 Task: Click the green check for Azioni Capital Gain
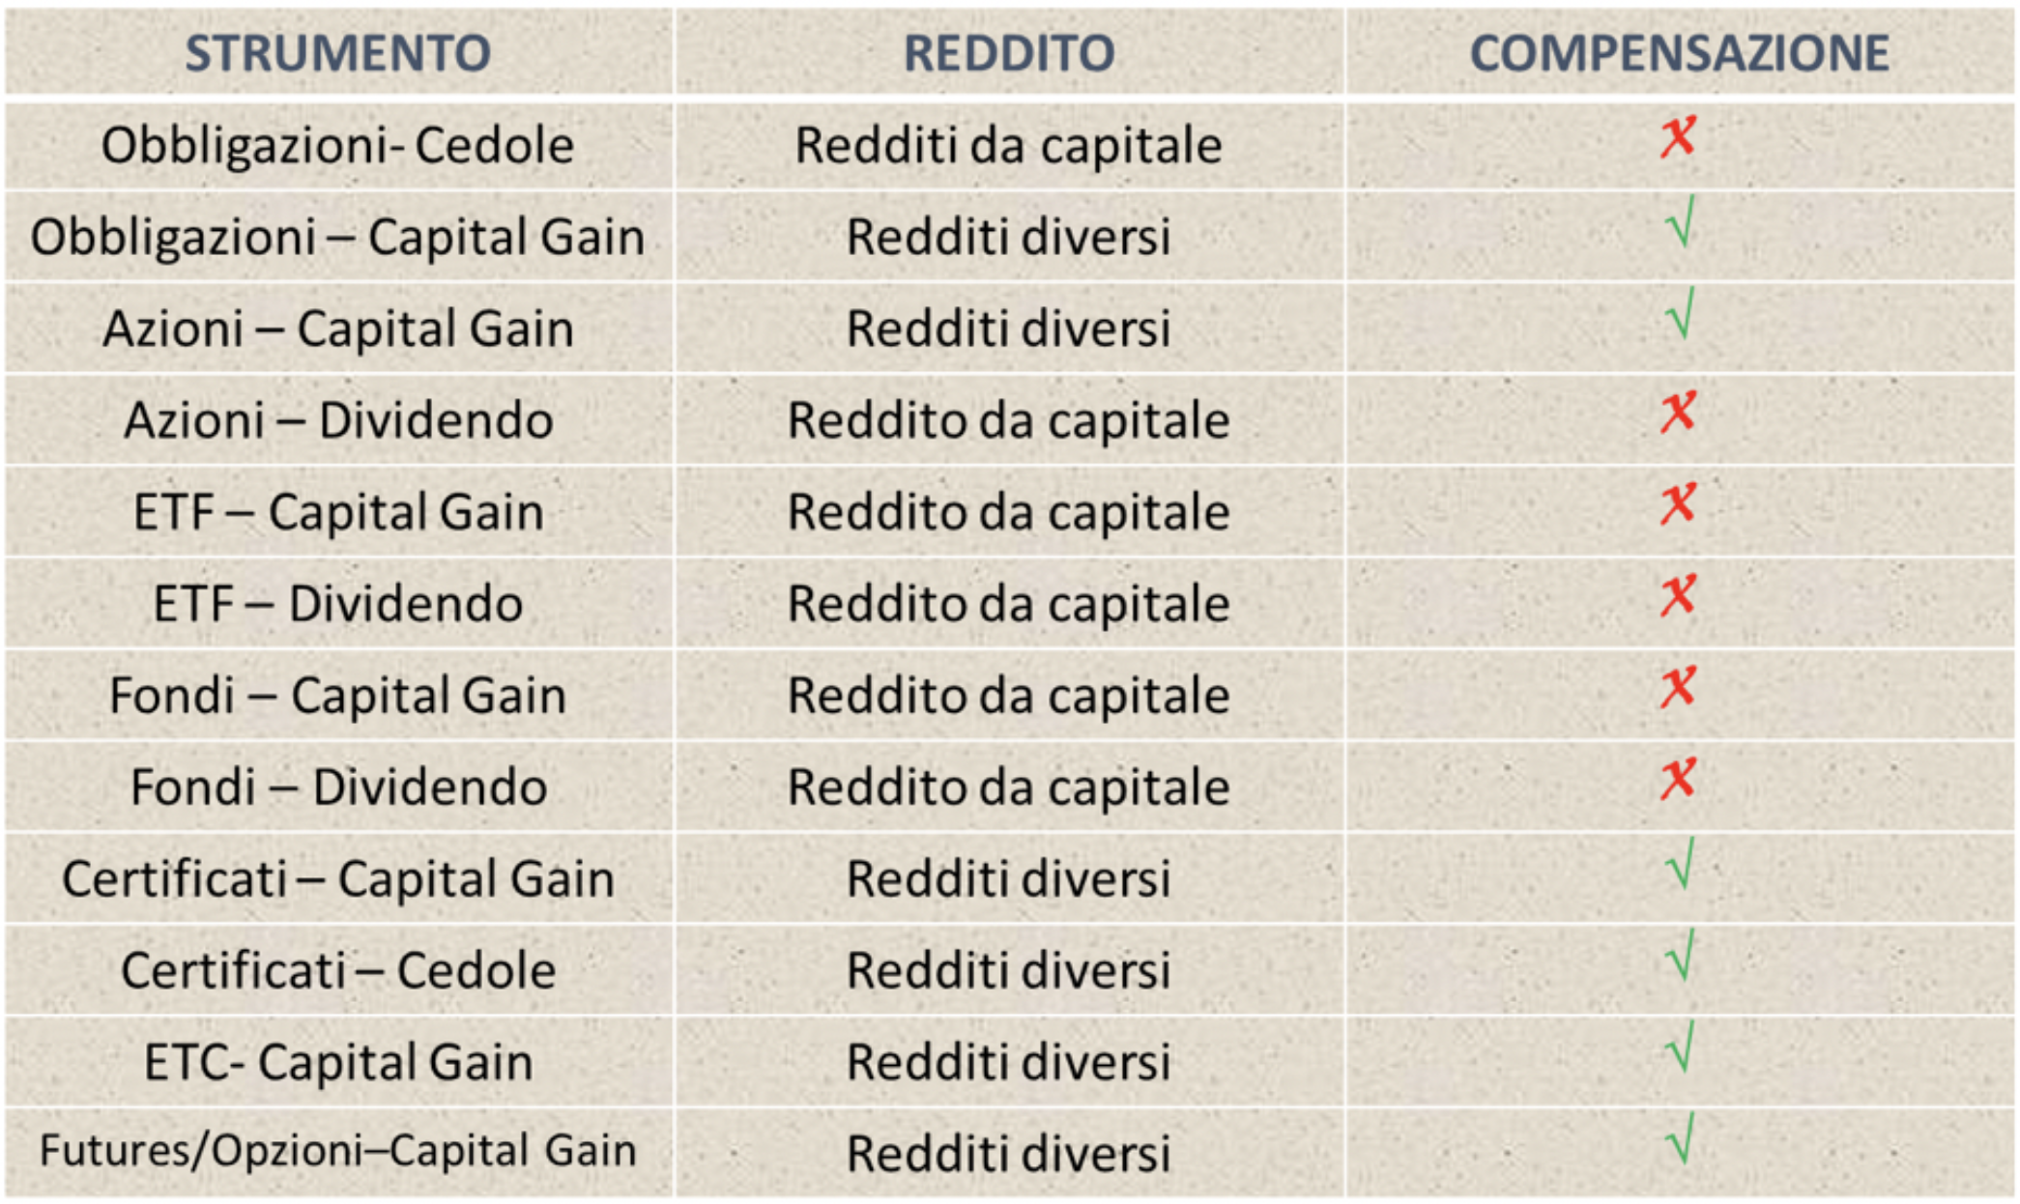click(x=1682, y=313)
